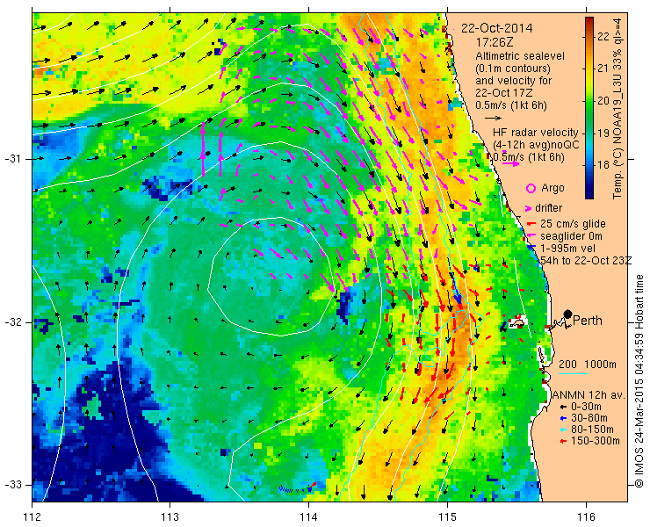The width and height of the screenshot is (650, 527).
Task: Click the 22 tick on the color bar
Action: coord(604,37)
